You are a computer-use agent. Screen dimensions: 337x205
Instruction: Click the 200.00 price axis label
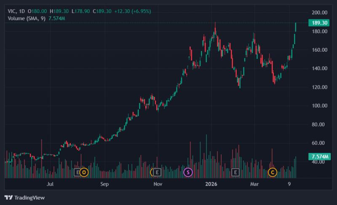[320, 13]
